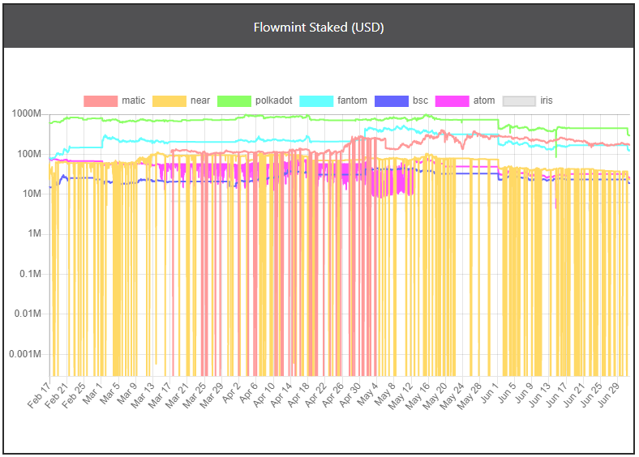Click the Apr 30 x-axis label
639x457 pixels.
point(350,395)
